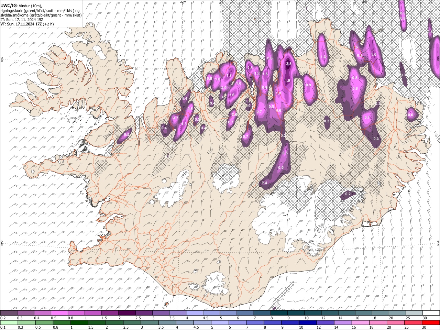The width and height of the screenshot is (440, 330).
Task: Select the 'IT: Sun. 17. 11. 2024 15Z' line
Action: [x=22, y=20]
